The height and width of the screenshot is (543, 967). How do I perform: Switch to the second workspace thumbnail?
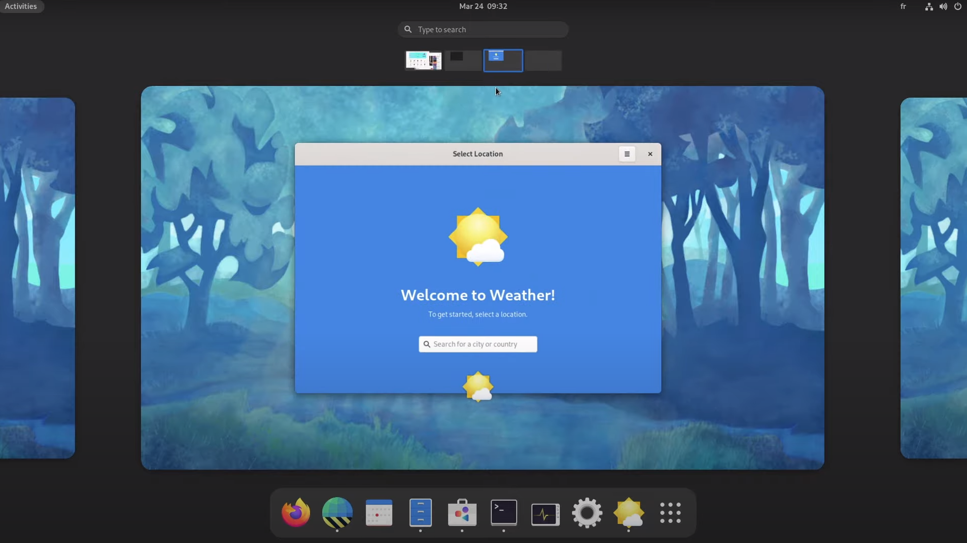tap(463, 60)
